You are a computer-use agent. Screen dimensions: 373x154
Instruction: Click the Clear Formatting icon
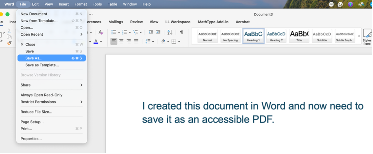pyautogui.click(x=101, y=32)
